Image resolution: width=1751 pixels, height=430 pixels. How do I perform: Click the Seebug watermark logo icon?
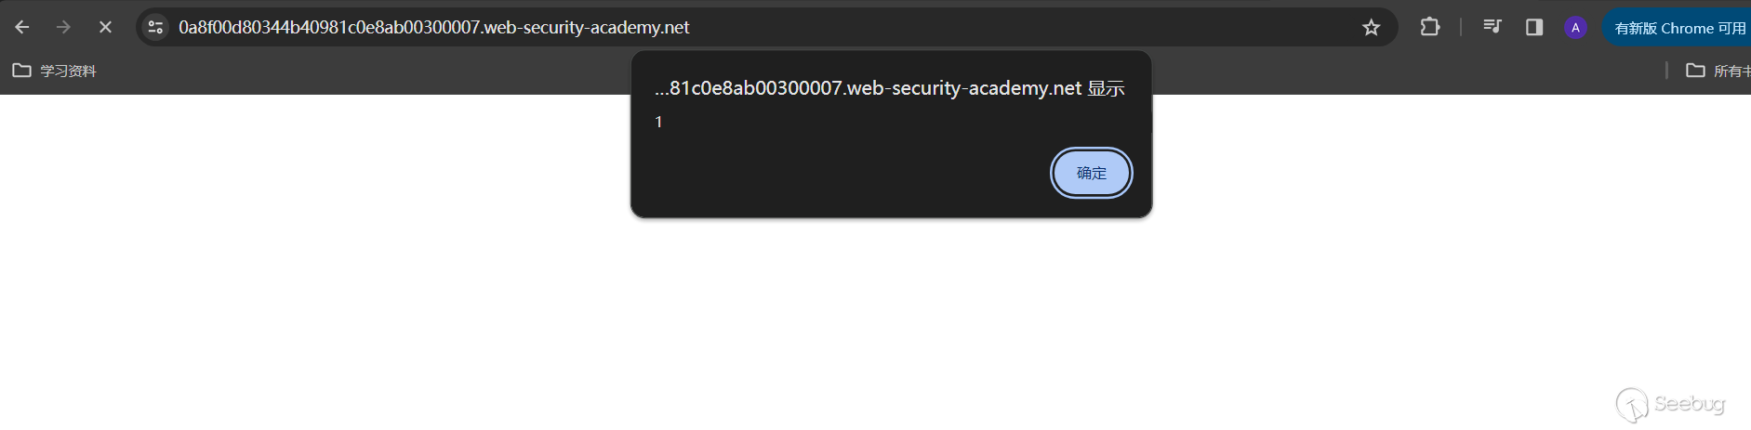coord(1632,405)
